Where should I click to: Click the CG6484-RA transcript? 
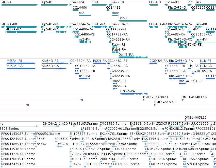point(153,27)
